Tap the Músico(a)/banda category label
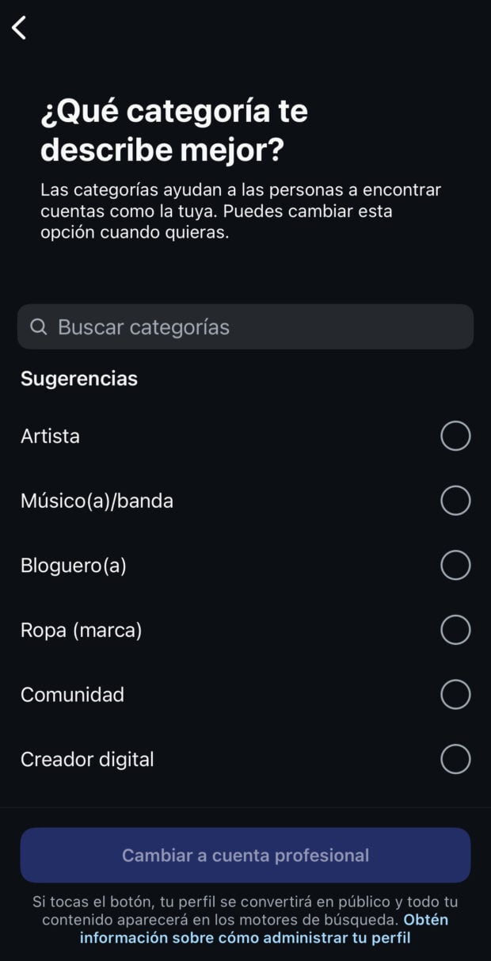This screenshot has height=961, width=491. tap(97, 501)
